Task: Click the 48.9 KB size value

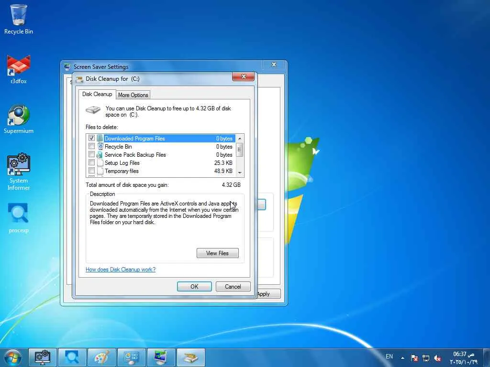Action: pos(223,171)
